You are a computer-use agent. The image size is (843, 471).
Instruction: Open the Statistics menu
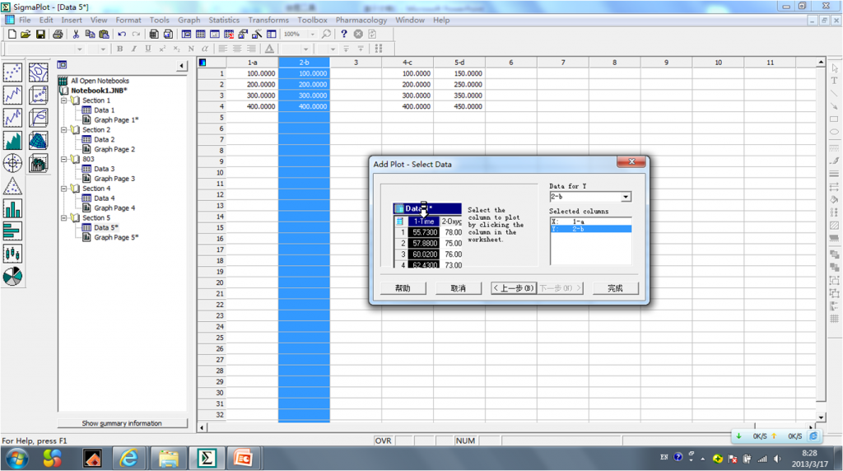[224, 20]
